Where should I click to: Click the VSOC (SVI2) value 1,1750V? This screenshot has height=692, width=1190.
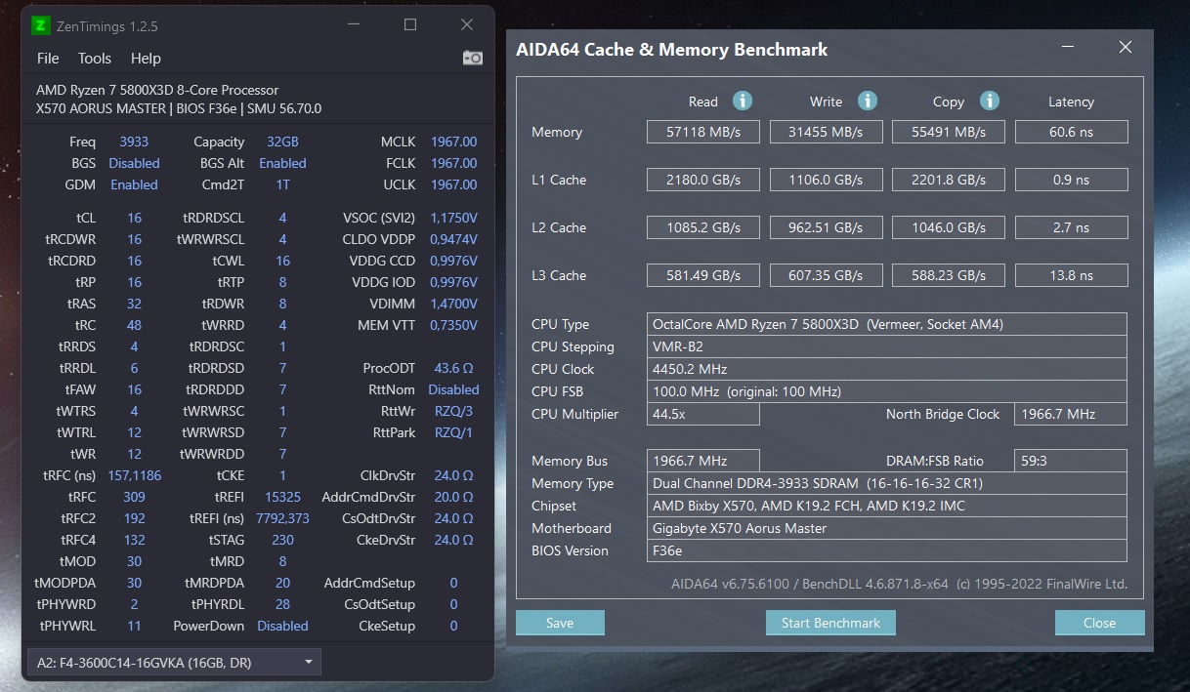point(453,218)
